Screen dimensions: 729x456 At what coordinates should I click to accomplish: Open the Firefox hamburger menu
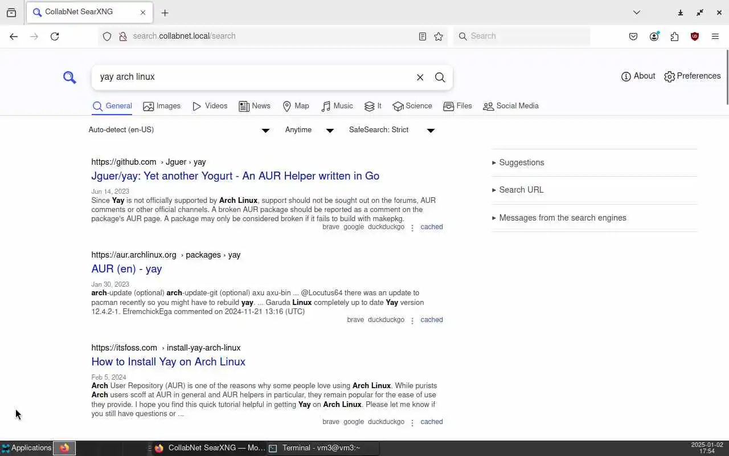click(x=715, y=36)
